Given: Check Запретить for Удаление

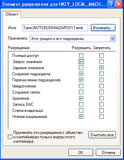Looking at the screenshot, I should [x=101, y=98].
